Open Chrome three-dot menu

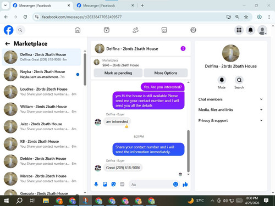click(269, 17)
